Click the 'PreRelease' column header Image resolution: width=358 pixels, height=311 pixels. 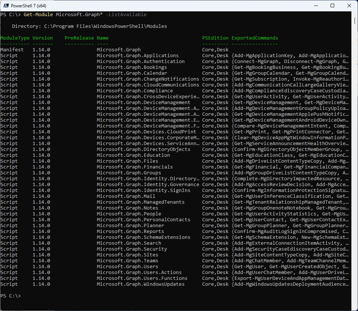click(x=79, y=38)
